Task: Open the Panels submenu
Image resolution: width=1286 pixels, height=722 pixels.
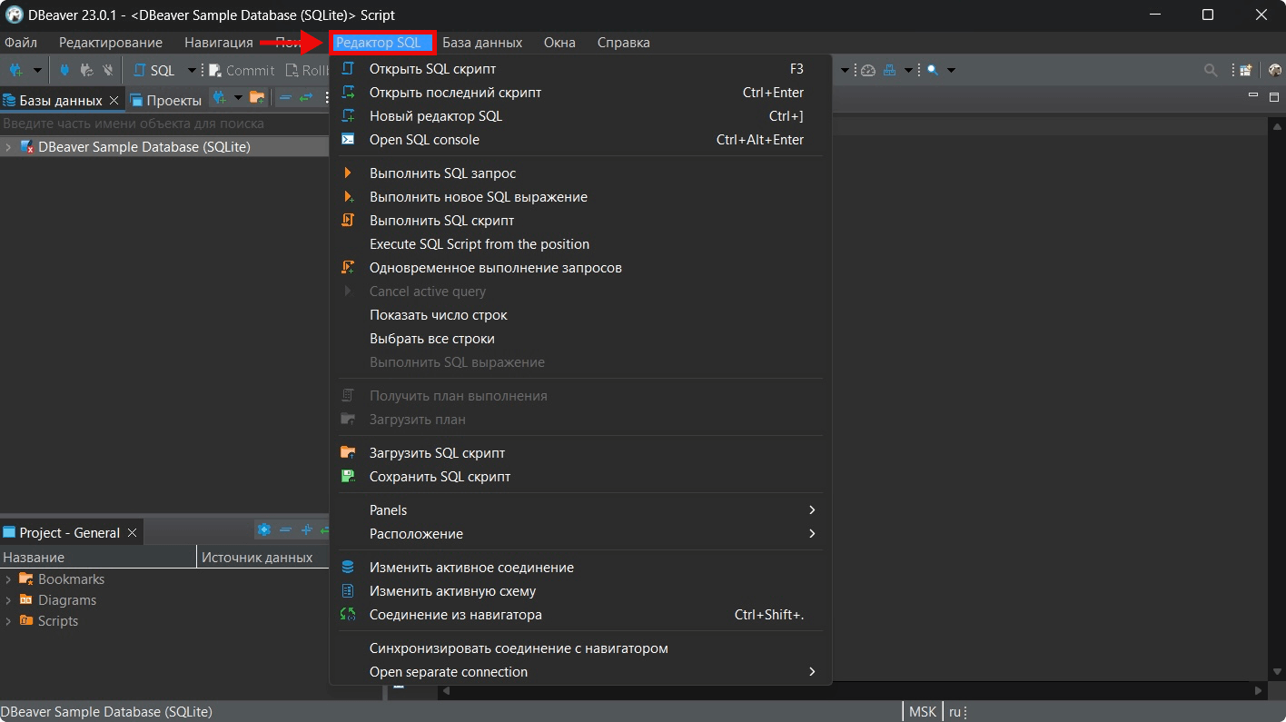Action: [x=580, y=509]
